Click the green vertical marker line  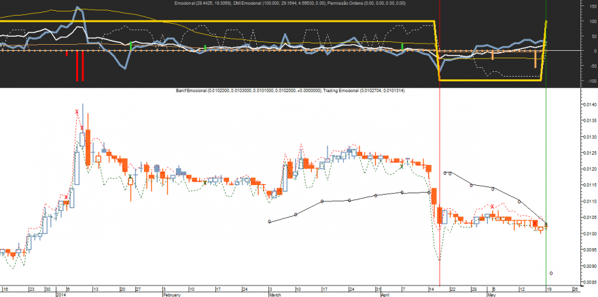coord(546,143)
